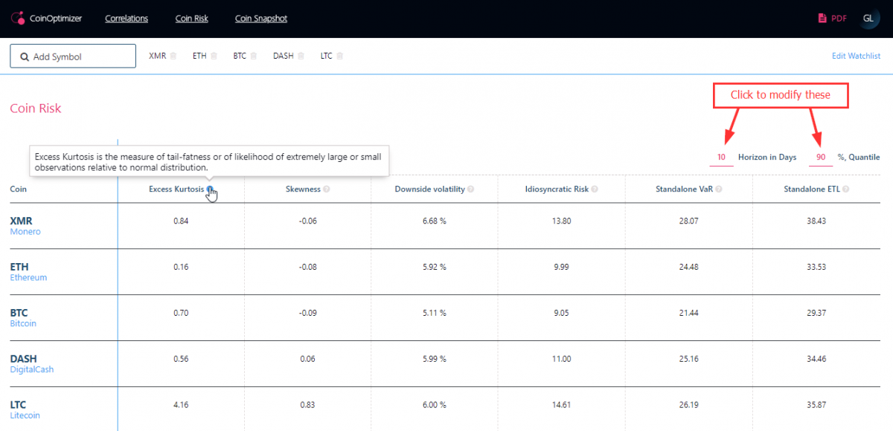Click the Skewness help icon

coord(327,189)
